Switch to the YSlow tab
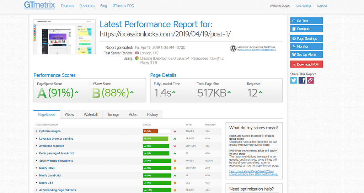 (x=69, y=114)
